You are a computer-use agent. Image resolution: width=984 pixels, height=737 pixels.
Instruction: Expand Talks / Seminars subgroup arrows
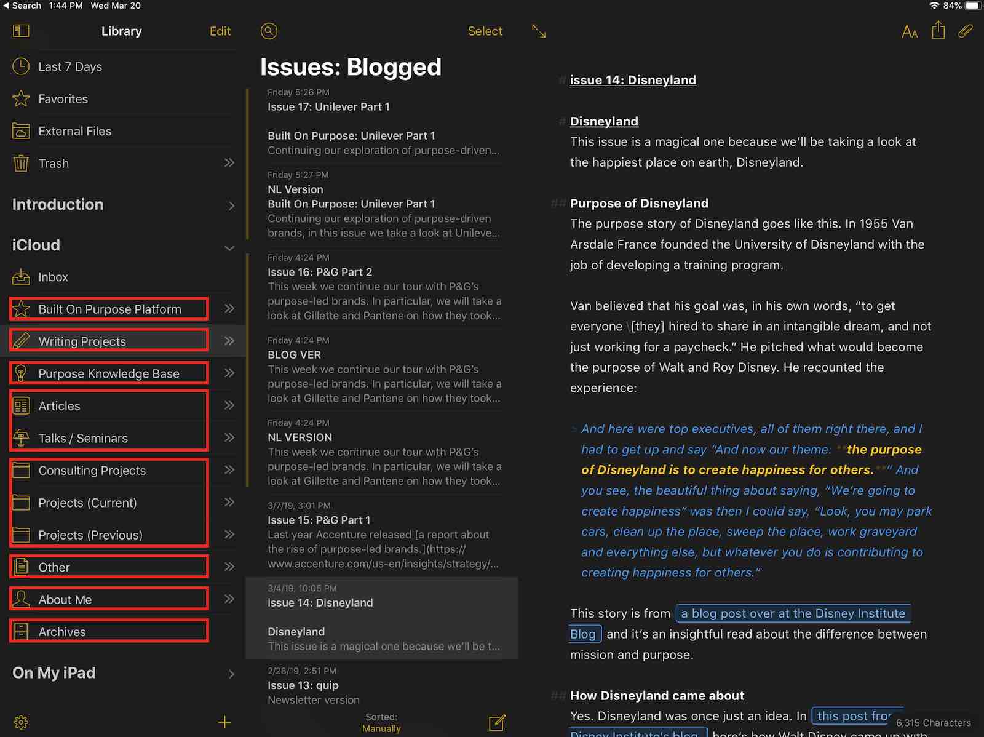(x=229, y=437)
